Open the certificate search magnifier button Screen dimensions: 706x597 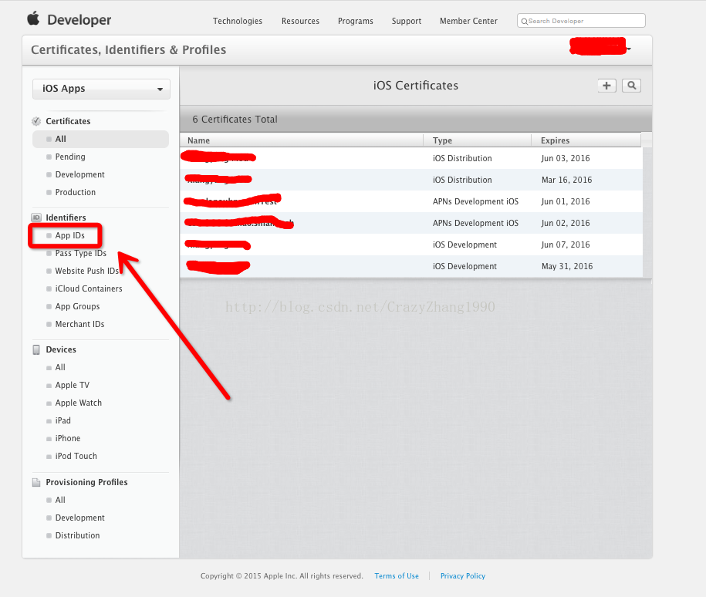pos(631,86)
